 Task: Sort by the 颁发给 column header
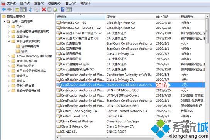click(80, 17)
